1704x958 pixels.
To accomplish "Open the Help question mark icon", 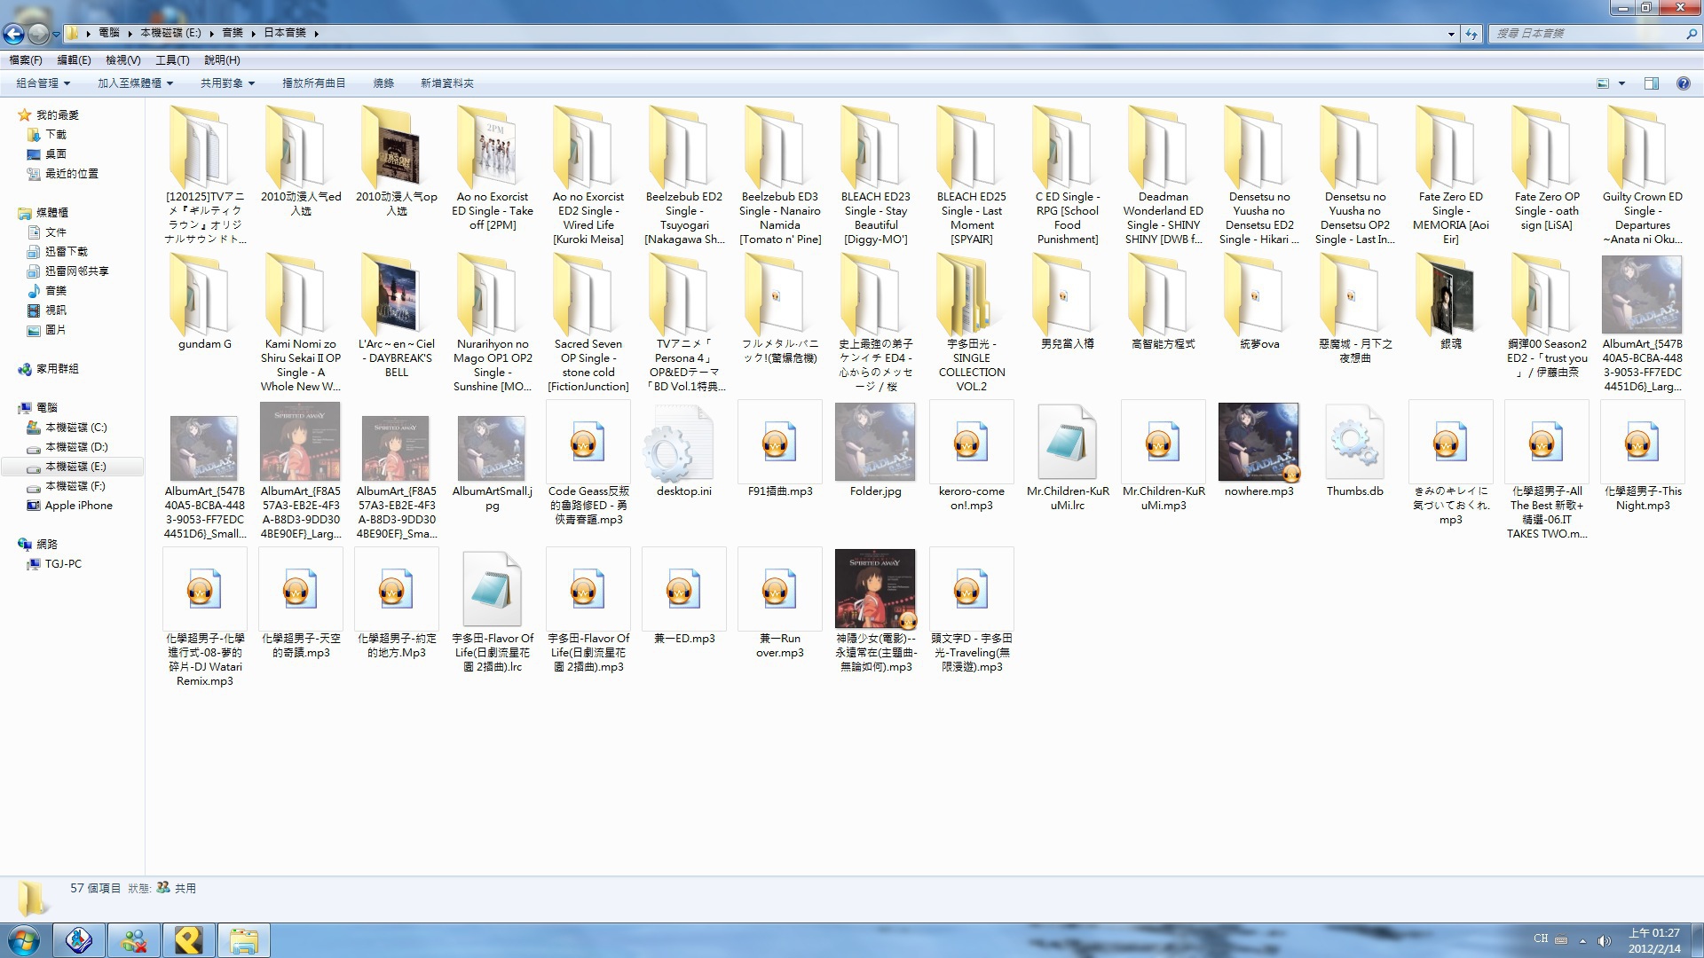I will [x=1683, y=83].
